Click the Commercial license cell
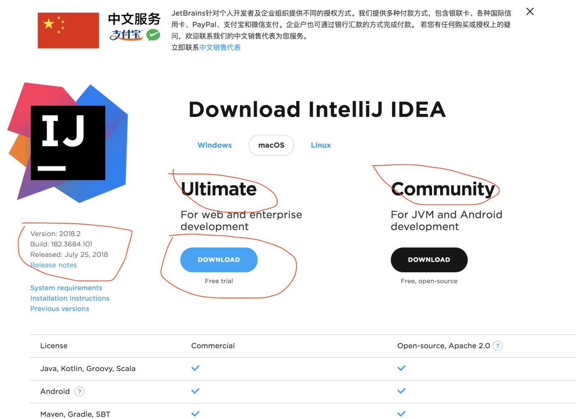 click(x=213, y=346)
